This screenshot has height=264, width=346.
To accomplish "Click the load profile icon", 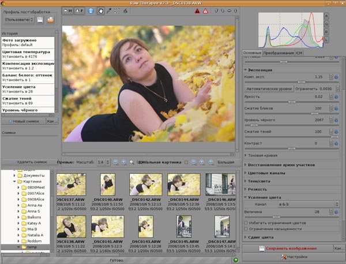I will click(51, 20).
